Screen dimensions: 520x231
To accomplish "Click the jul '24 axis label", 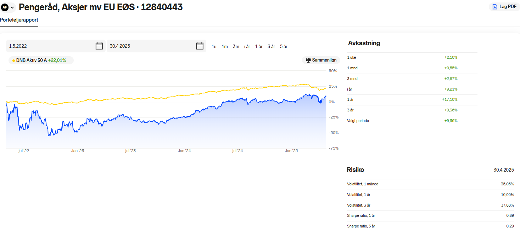I will point(237,151).
